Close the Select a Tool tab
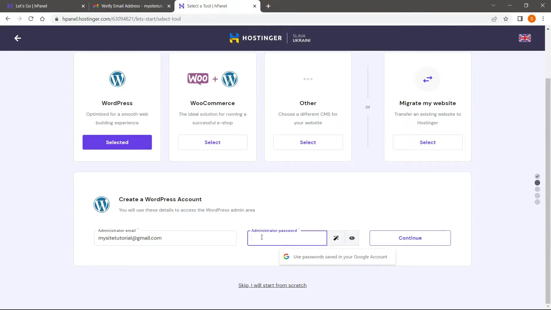 [255, 6]
